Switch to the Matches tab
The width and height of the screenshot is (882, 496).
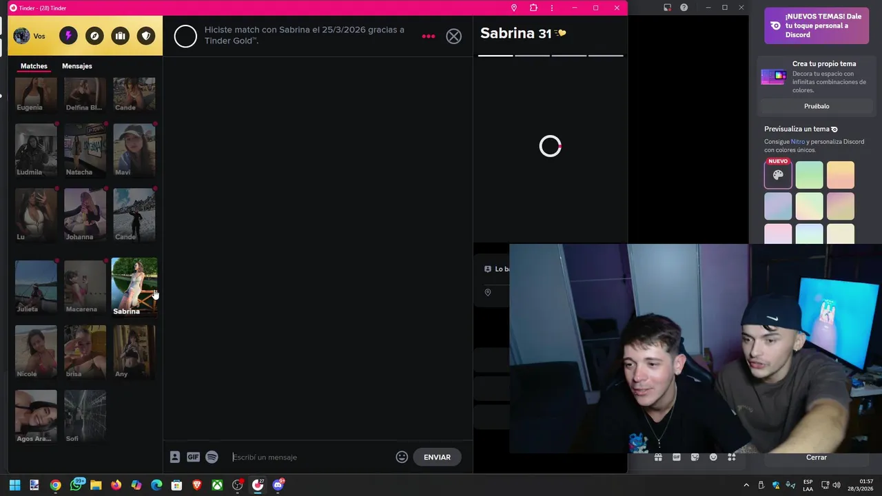tap(34, 66)
